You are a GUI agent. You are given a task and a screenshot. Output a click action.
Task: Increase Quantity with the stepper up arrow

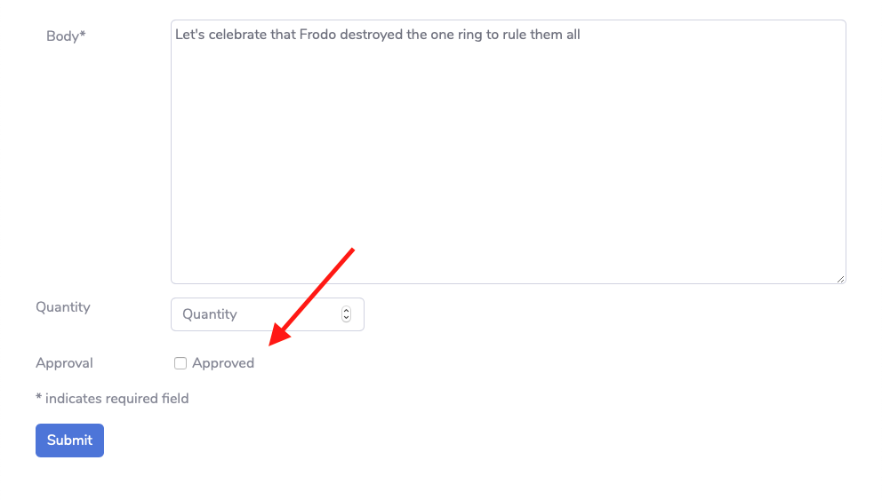pos(346,311)
